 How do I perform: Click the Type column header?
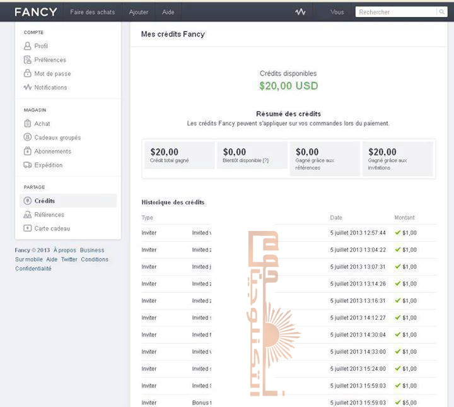[x=147, y=218]
